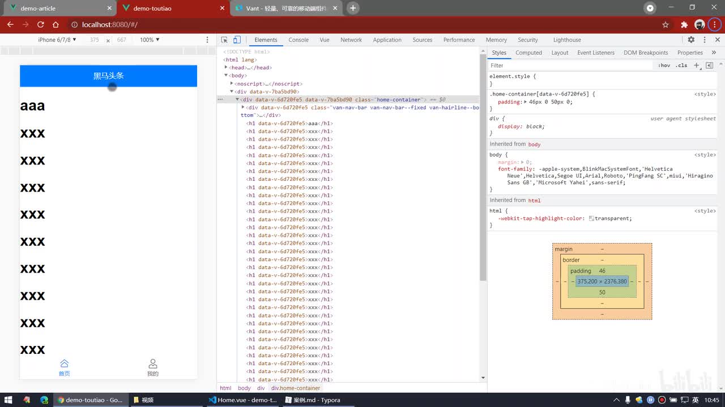Click the browser home icon
Screen dimensions: 725x407
click(x=56, y=25)
